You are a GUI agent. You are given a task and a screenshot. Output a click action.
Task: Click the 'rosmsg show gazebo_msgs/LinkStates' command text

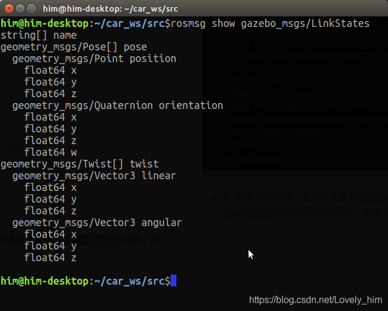[x=270, y=23]
